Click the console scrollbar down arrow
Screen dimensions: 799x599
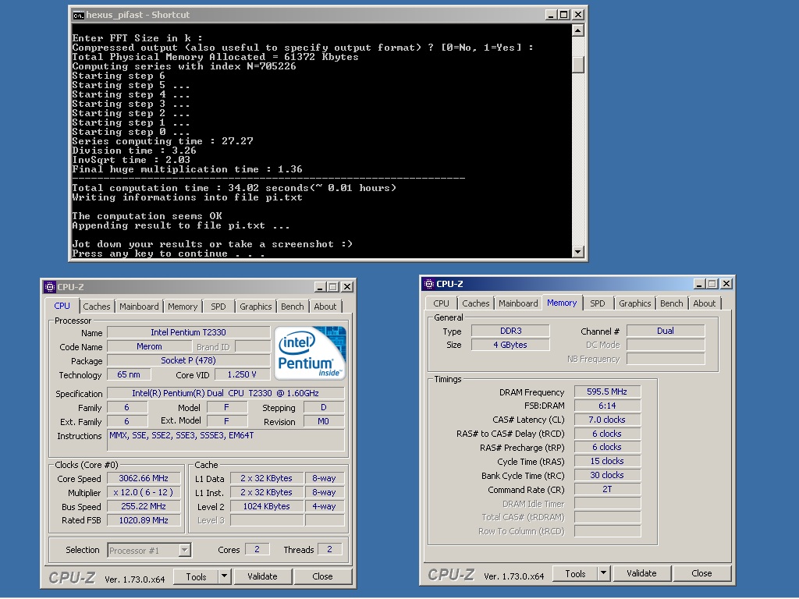577,252
